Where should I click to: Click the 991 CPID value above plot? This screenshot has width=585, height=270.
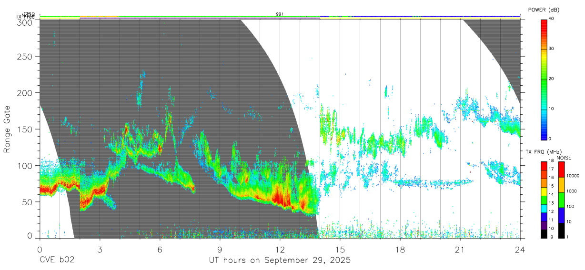point(280,14)
